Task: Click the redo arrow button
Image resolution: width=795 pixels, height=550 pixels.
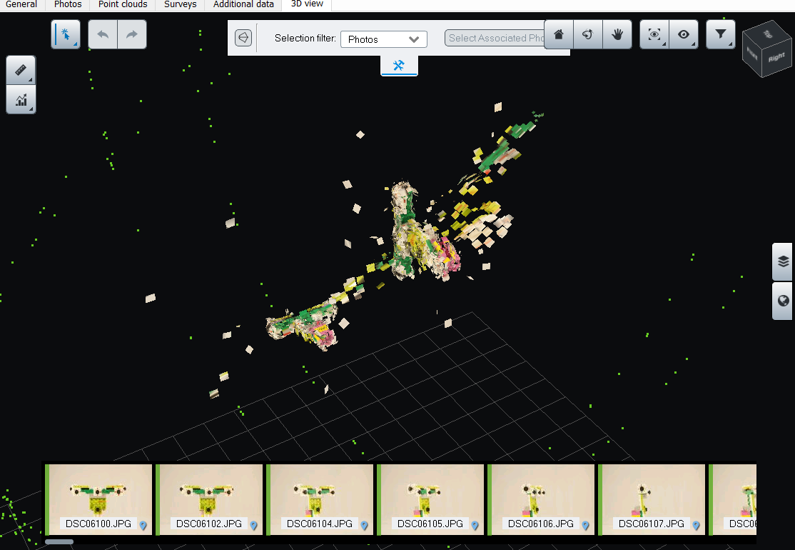Action: point(132,34)
